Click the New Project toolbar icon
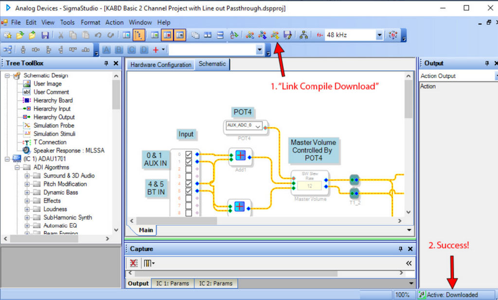This screenshot has height=300, width=498. coord(8,35)
